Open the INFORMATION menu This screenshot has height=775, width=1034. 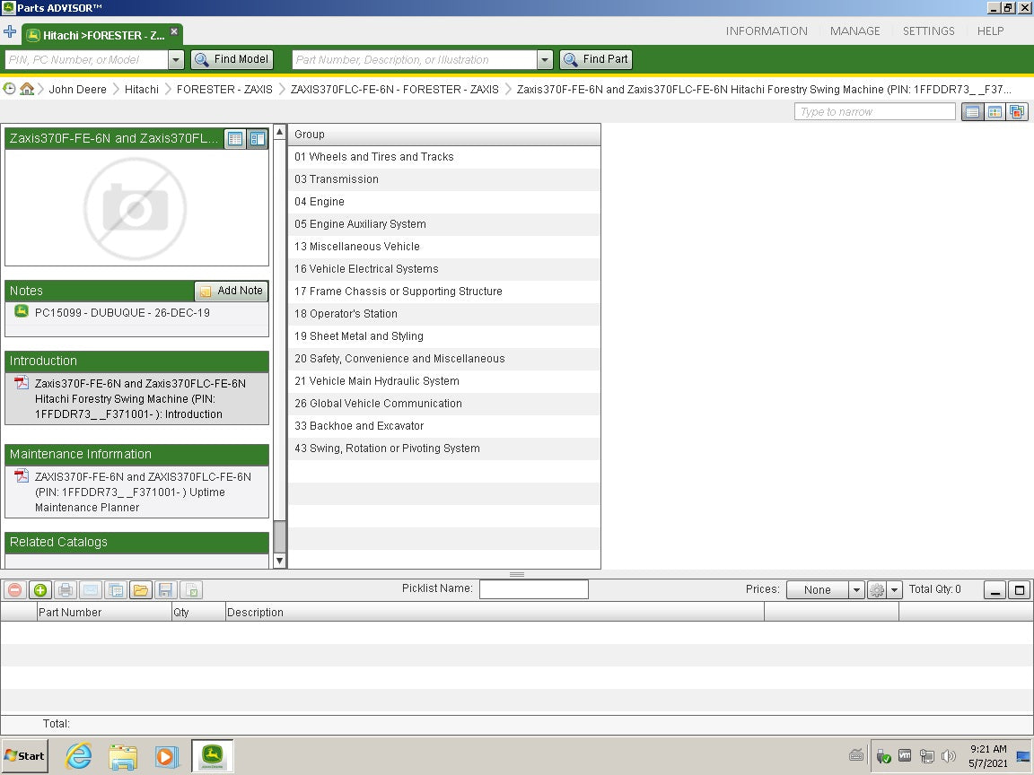[x=767, y=30]
